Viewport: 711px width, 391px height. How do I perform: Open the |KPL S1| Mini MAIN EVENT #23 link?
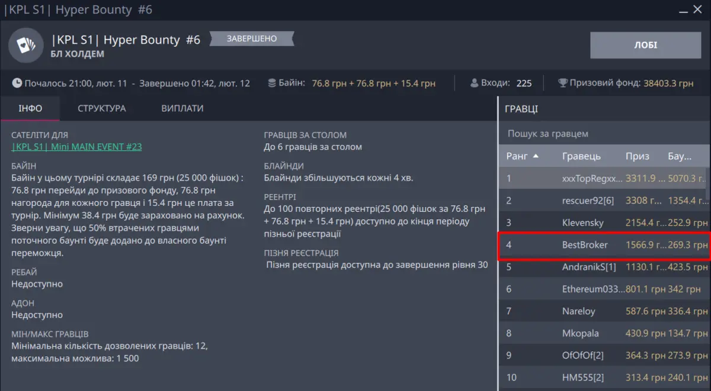[76, 147]
